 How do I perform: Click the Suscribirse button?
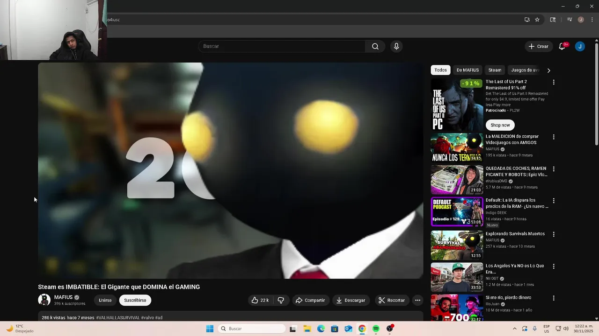[135, 300]
